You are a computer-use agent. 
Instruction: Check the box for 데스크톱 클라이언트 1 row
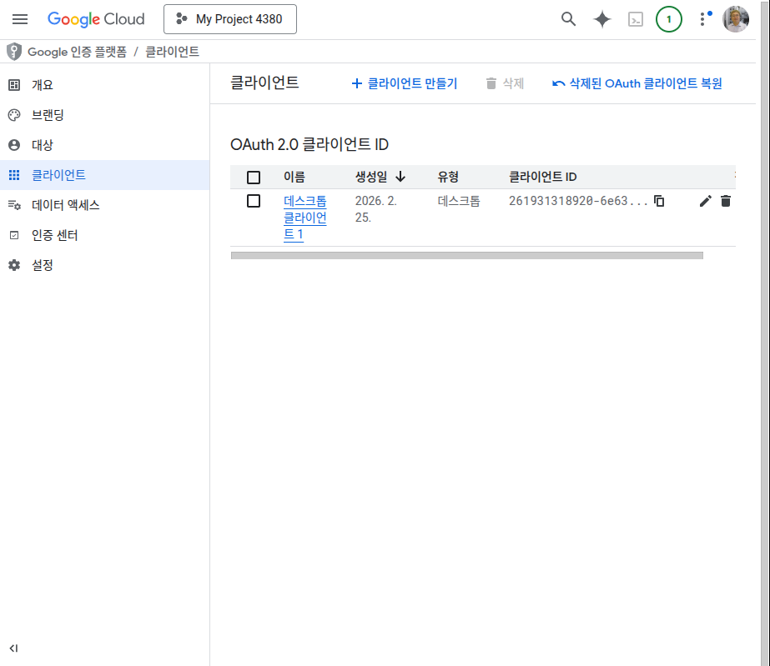pos(254,201)
